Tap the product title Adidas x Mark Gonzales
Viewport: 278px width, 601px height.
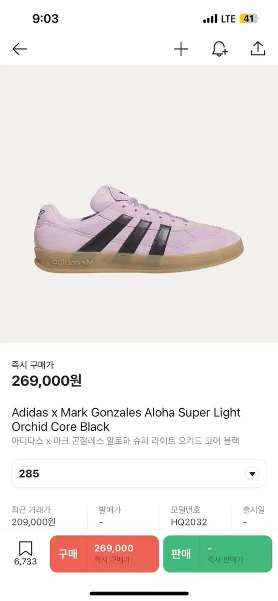[126, 420]
